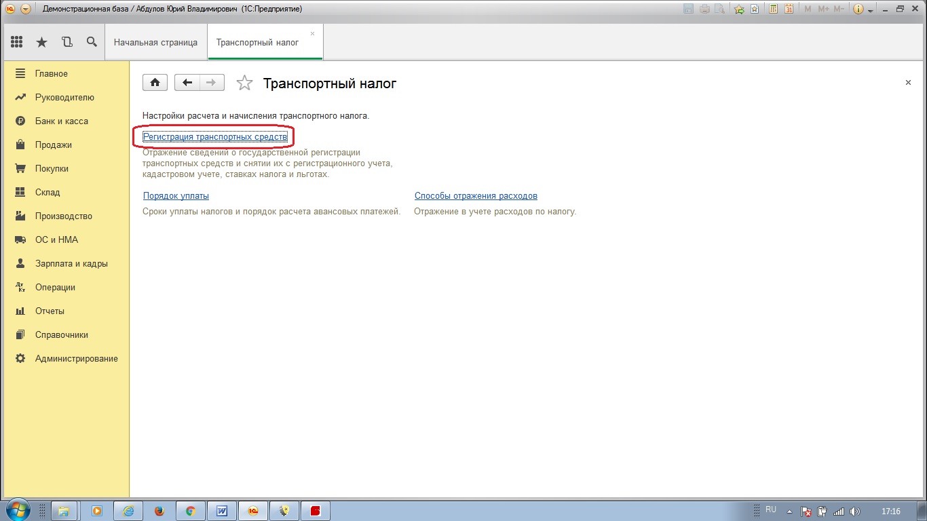927x521 pixels.
Task: Click the network signal icon in tray
Action: [839, 512]
